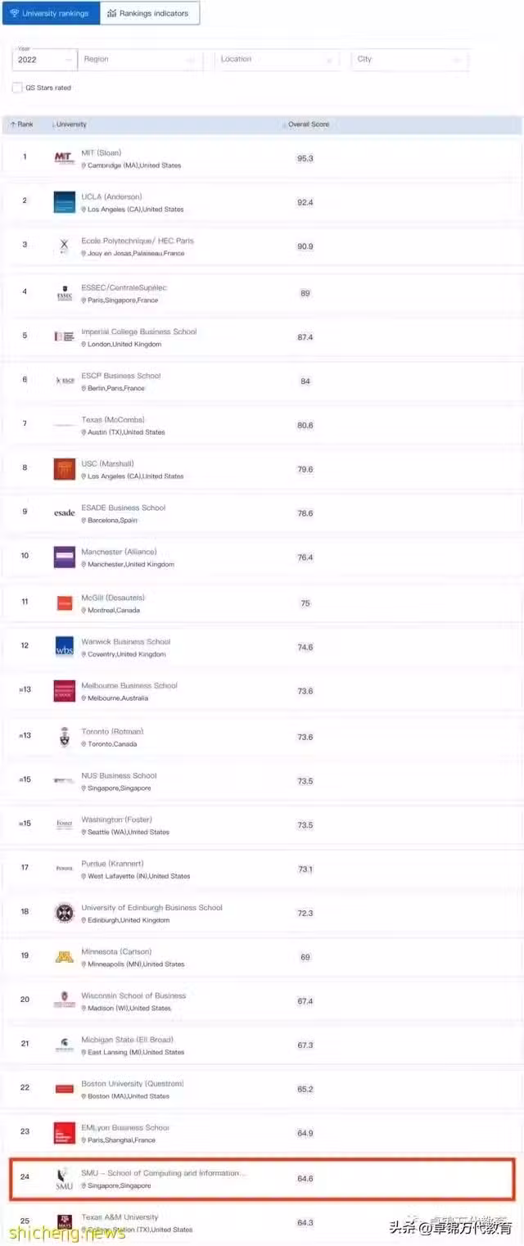This screenshot has width=524, height=1246.
Task: Open the Imperial College Business School link
Action: (x=139, y=332)
